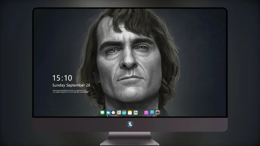The image size is (260, 146).
Task: Click the diamond logo on the monitor chin
Action: click(130, 125)
